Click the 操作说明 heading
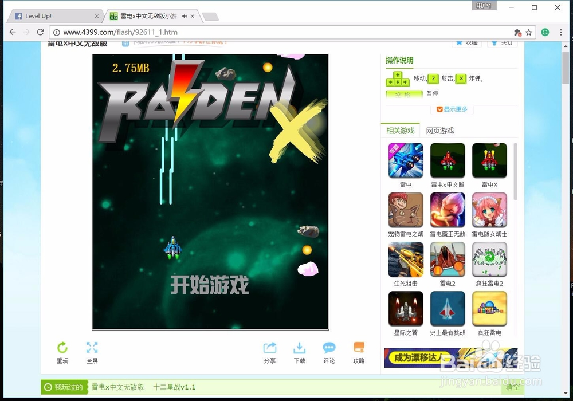This screenshot has width=573, height=401. [x=399, y=60]
